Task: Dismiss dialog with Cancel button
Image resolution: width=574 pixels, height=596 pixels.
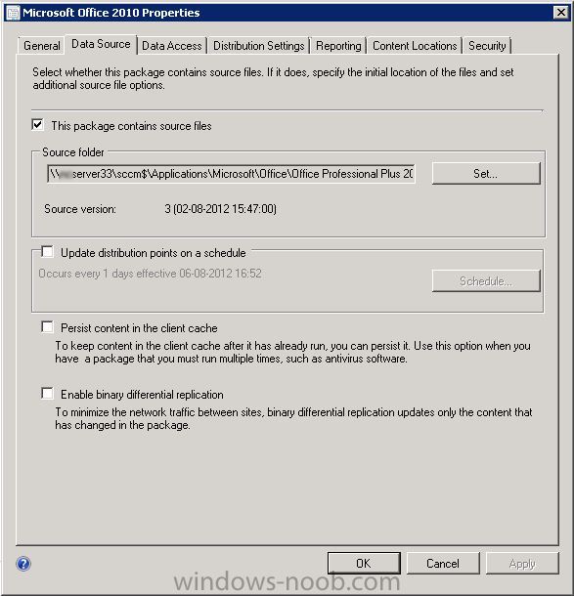Action: coord(443,564)
